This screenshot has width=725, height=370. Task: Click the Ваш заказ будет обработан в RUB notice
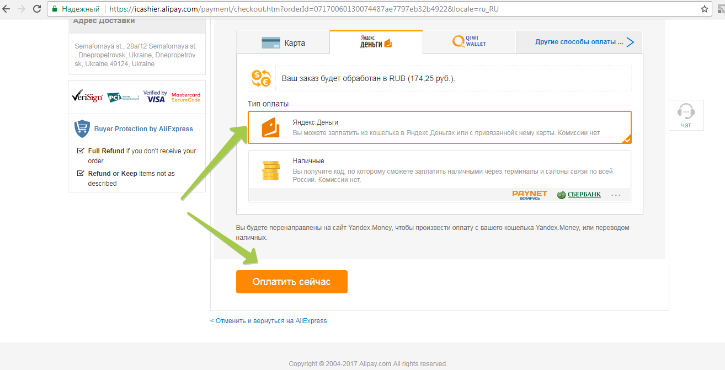[439, 78]
